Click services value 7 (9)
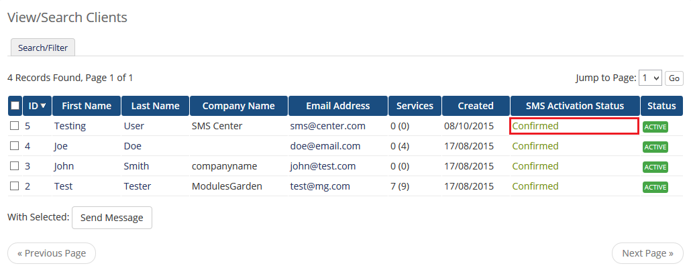 click(400, 186)
